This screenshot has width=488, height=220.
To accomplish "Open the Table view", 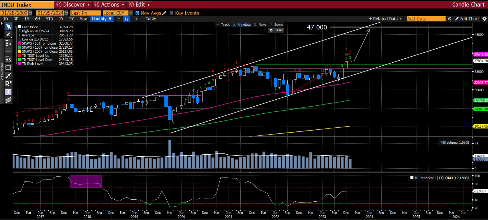I will [x=151, y=19].
